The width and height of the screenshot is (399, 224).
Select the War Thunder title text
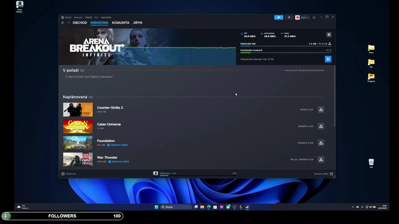tap(107, 157)
